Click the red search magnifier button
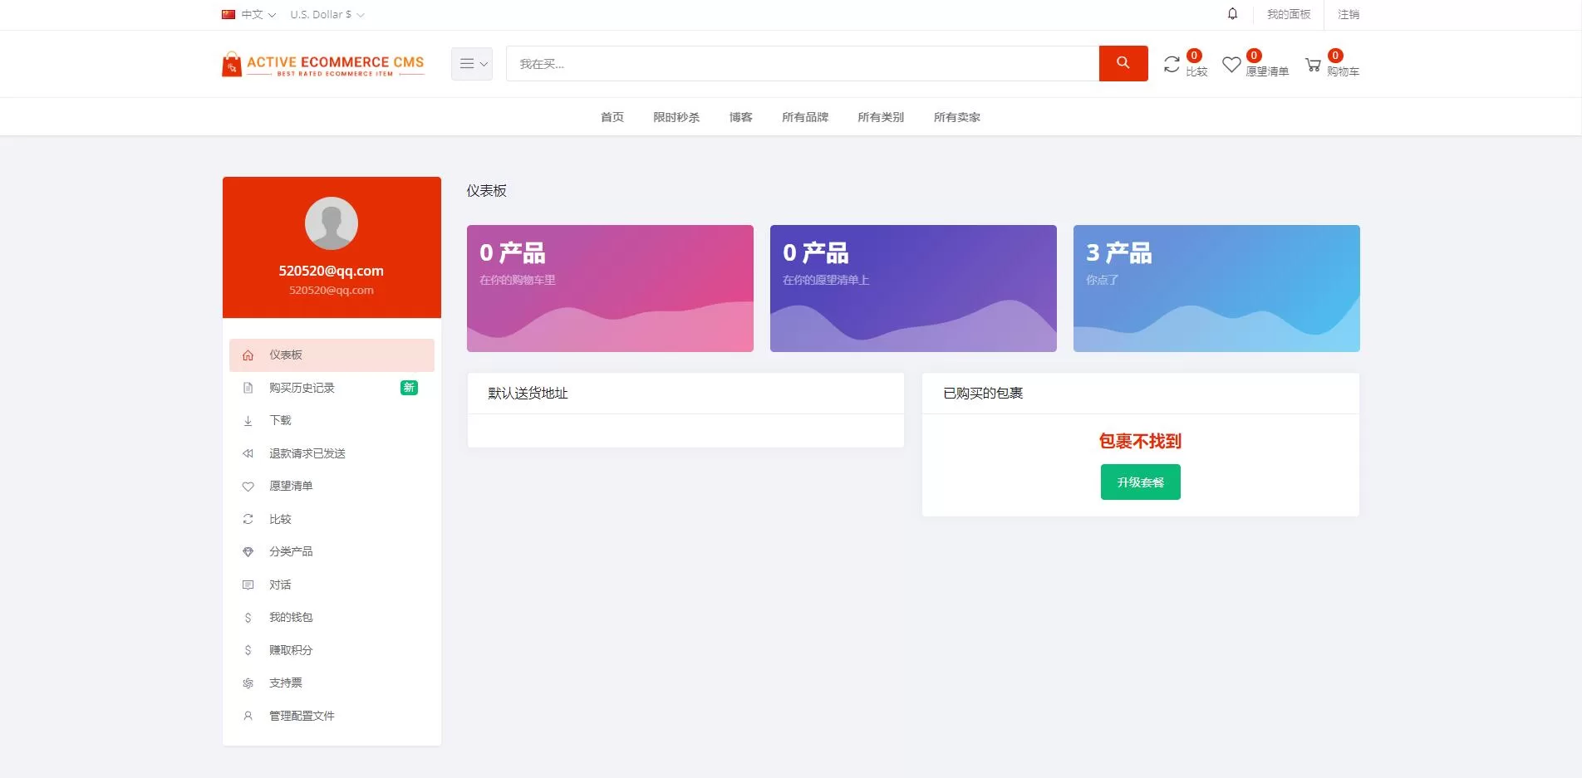This screenshot has width=1582, height=778. pyautogui.click(x=1123, y=63)
